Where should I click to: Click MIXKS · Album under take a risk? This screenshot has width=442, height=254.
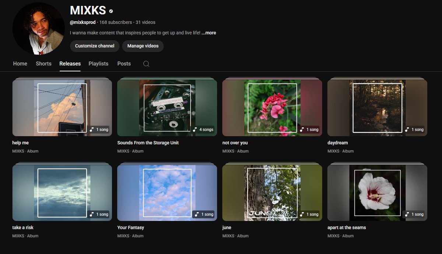coord(25,236)
